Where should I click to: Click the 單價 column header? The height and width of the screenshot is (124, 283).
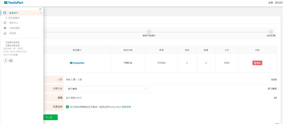tap(161, 50)
